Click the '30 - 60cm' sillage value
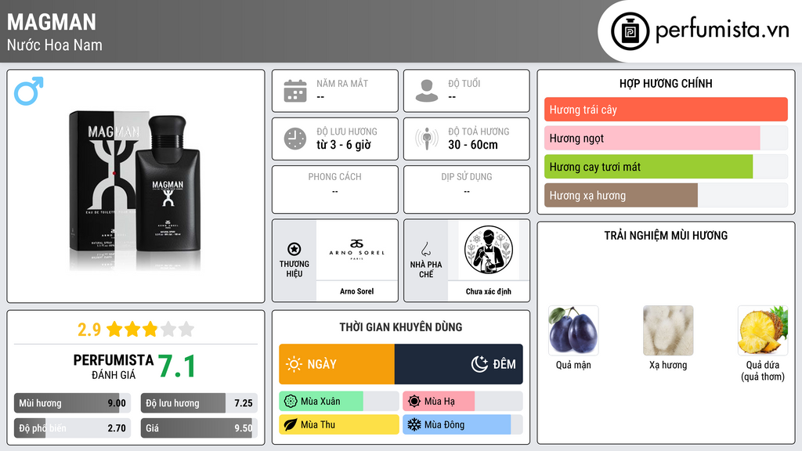Viewport: 802px width, 451px height. coord(472,145)
